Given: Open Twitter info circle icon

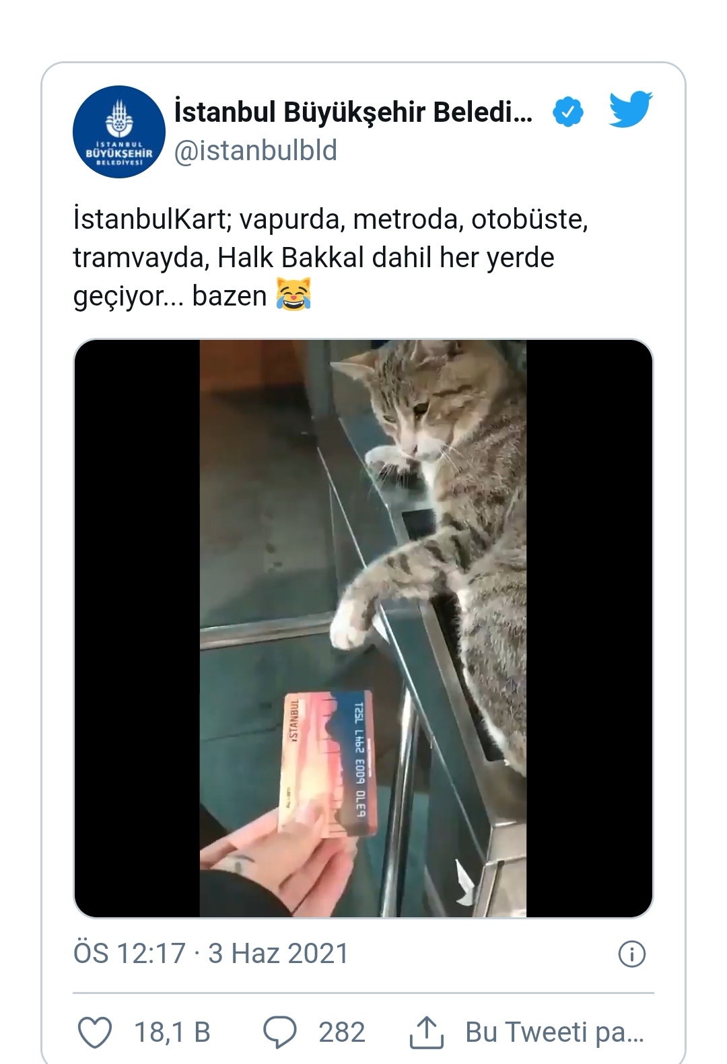Looking at the screenshot, I should pyautogui.click(x=631, y=954).
